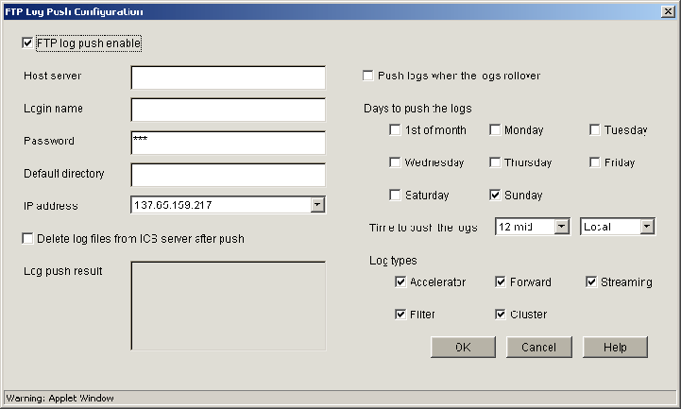Image resolution: width=681 pixels, height=409 pixels.
Task: Uncheck the Accelerator log type
Action: click(400, 281)
